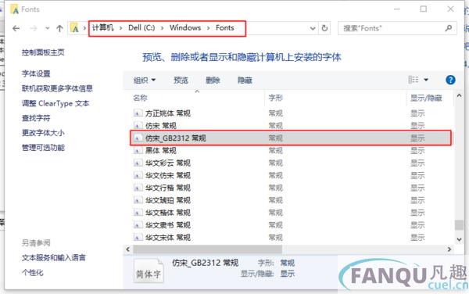Open 调整 ClearType 文本 link
The image size is (469, 294).
pyautogui.click(x=55, y=103)
